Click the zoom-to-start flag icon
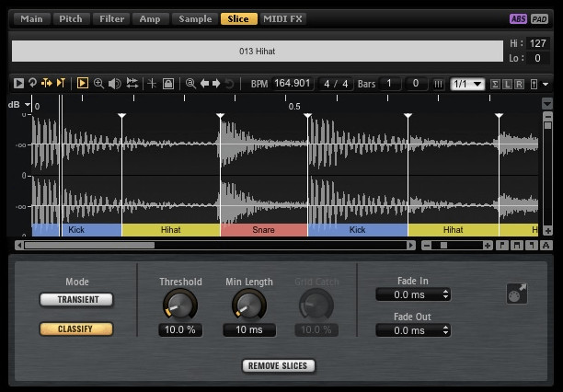 (502, 246)
